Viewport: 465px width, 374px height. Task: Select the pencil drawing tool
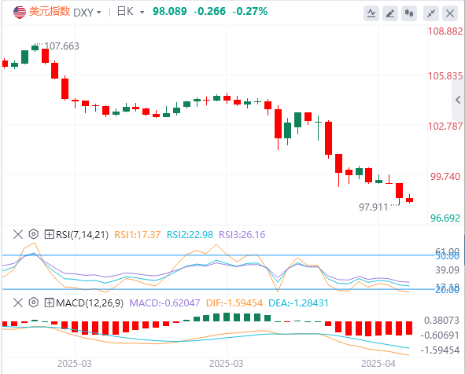pos(390,13)
